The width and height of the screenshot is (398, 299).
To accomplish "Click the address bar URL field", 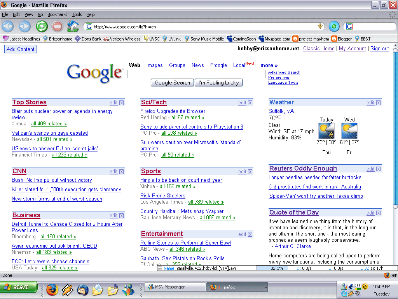I will (x=204, y=26).
